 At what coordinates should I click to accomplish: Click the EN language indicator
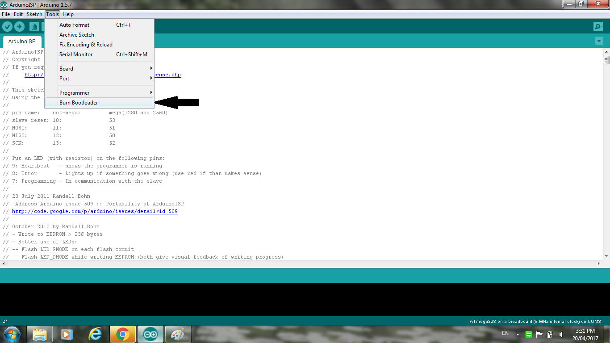pos(505,333)
